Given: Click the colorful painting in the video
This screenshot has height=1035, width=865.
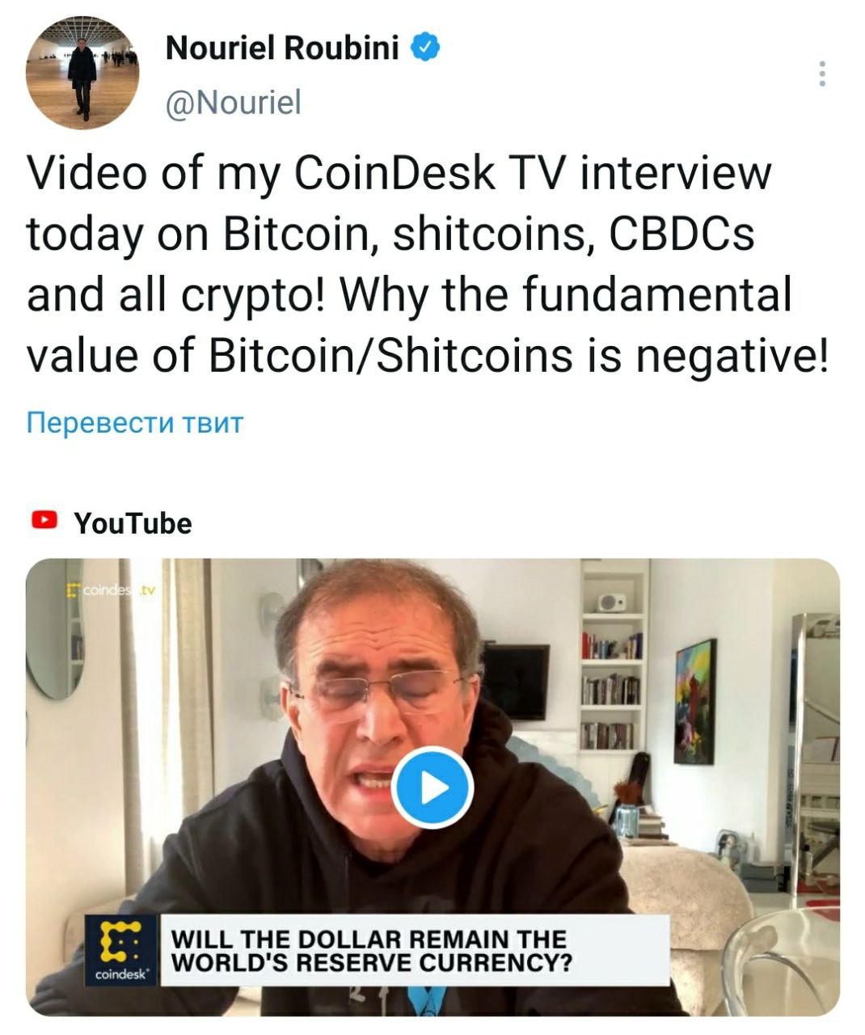Looking at the screenshot, I should pos(695,701).
